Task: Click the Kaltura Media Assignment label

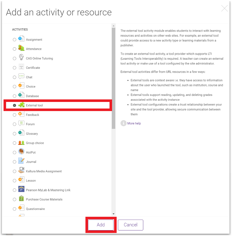Action: (x=44, y=171)
